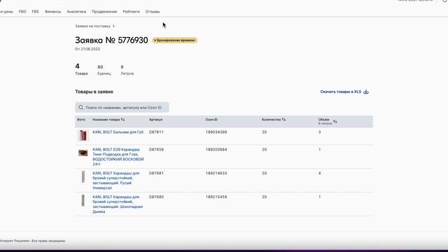Open the Продвижение menu

(x=104, y=12)
